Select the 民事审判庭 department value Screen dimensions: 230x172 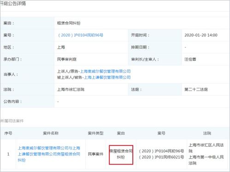67,59
